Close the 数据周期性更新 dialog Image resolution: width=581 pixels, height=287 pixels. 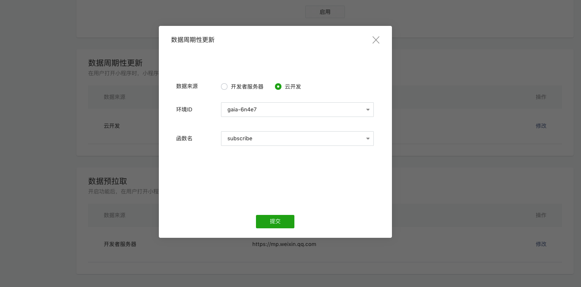tap(376, 40)
